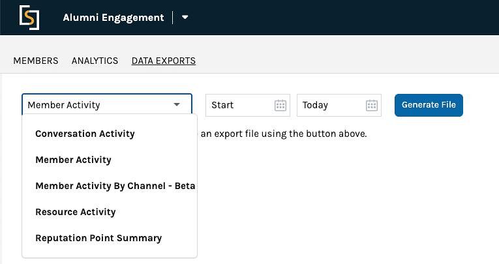Collapse the Member Activity export type dropdown

[107, 105]
